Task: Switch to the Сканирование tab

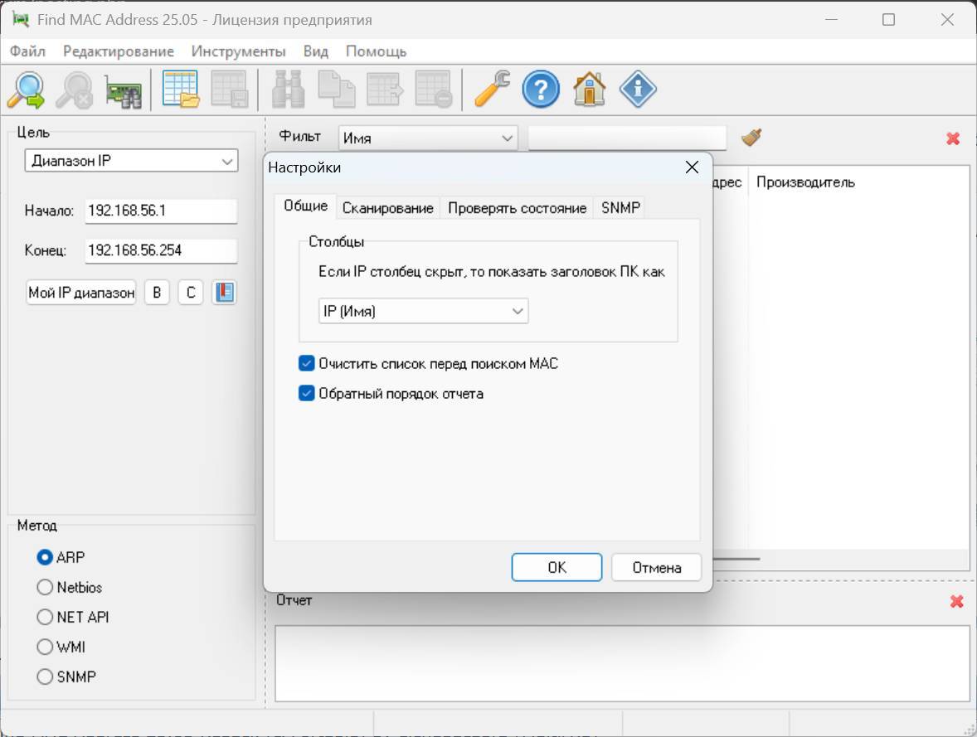Action: (x=387, y=208)
